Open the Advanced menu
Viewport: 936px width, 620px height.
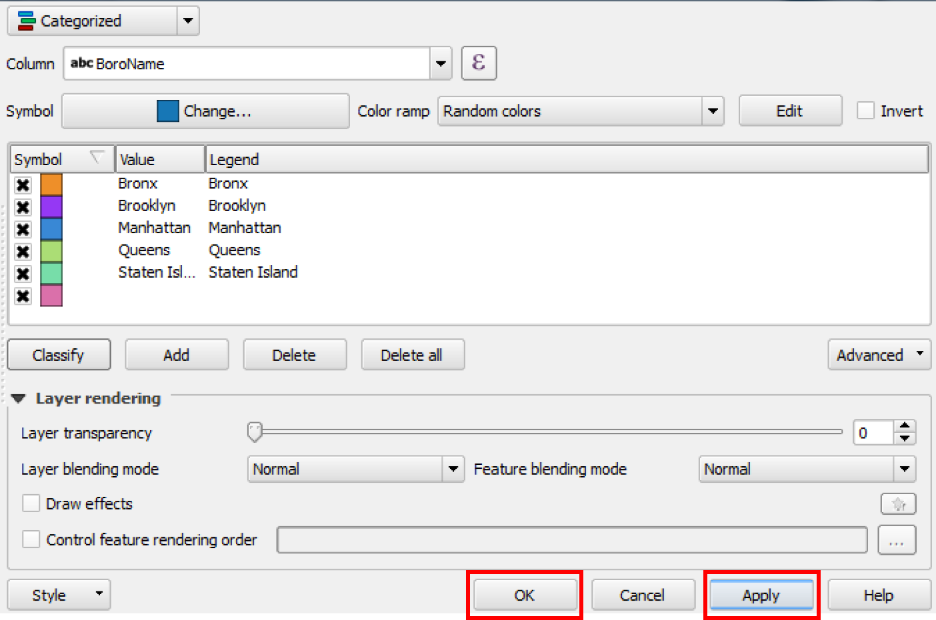[x=879, y=354]
